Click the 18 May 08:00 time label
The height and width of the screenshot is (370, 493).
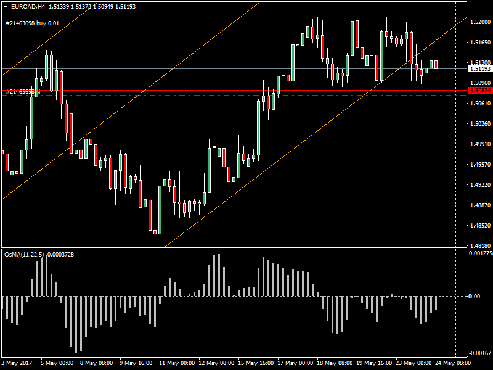coord(335,363)
